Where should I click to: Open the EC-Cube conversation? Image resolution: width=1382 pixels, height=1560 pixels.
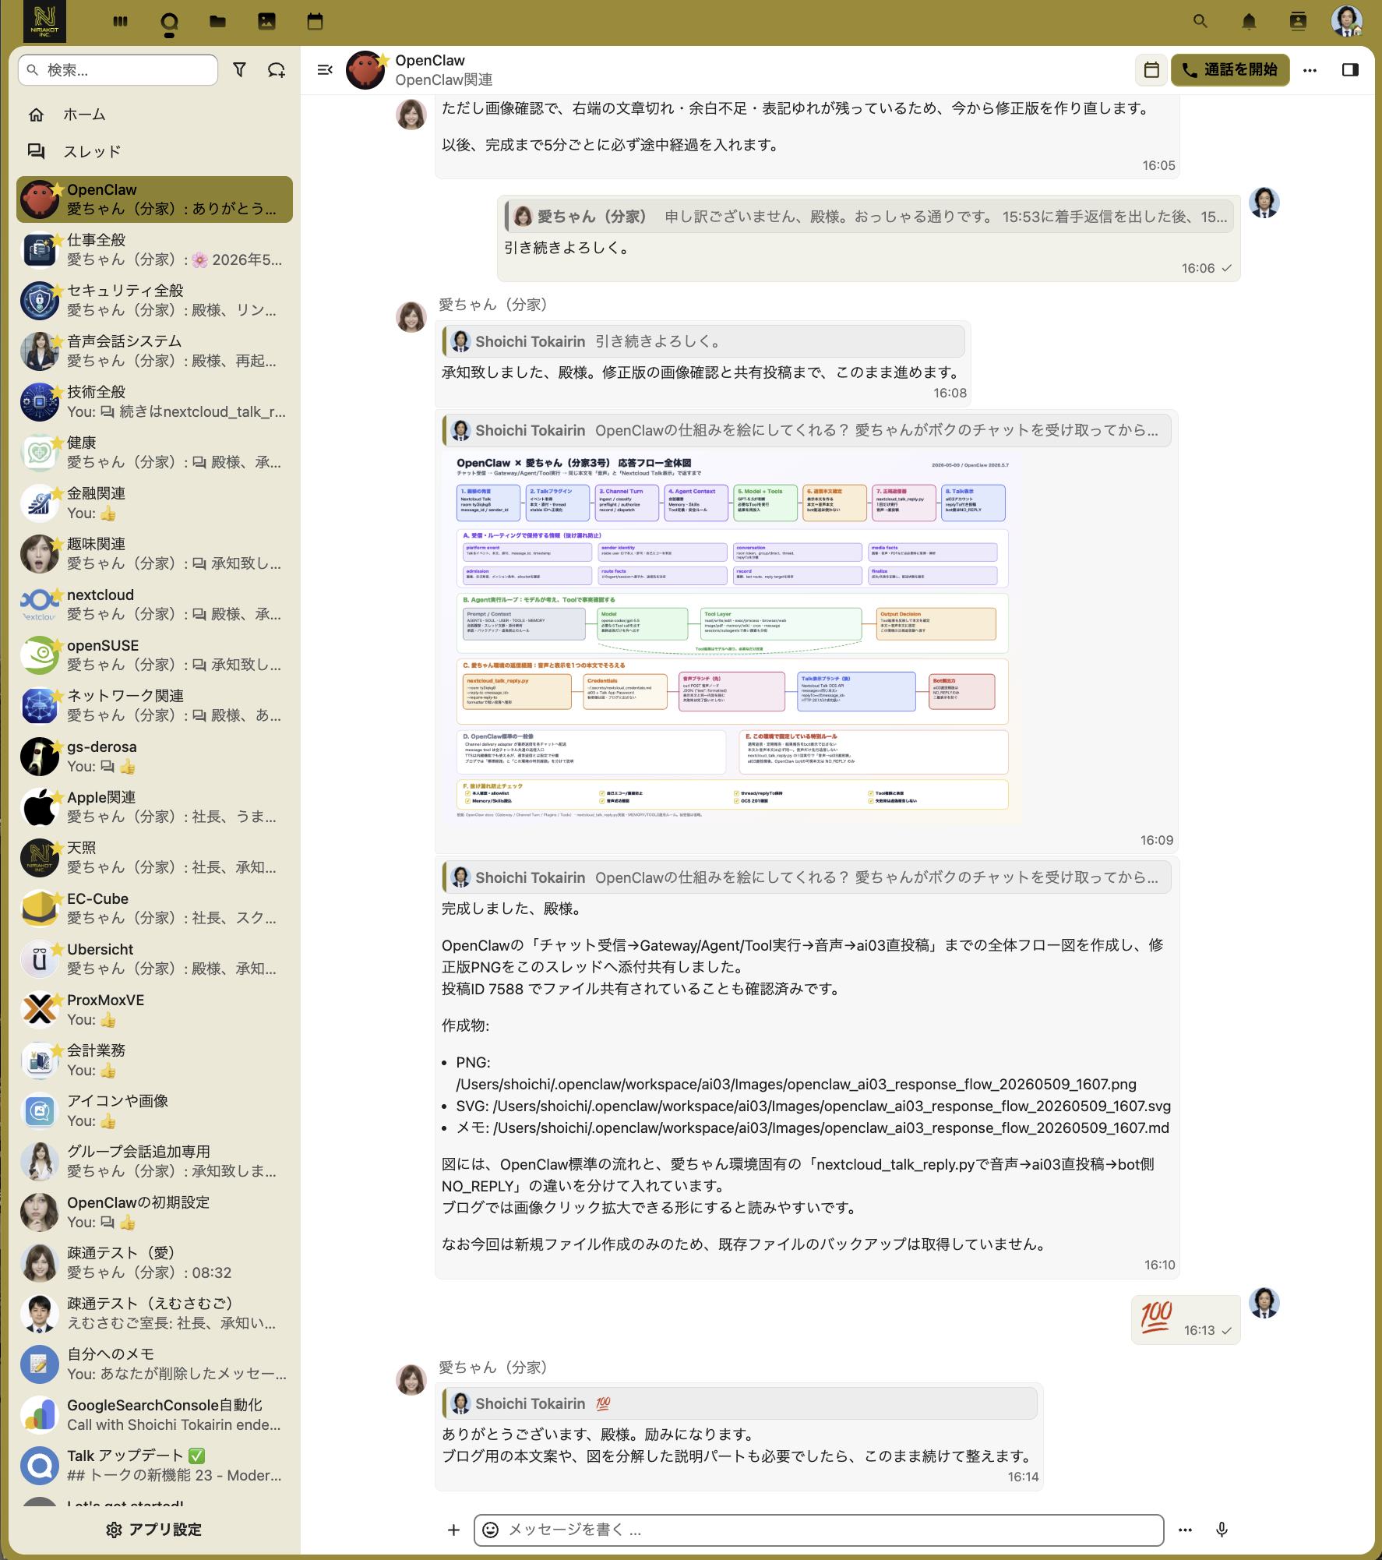(x=155, y=909)
